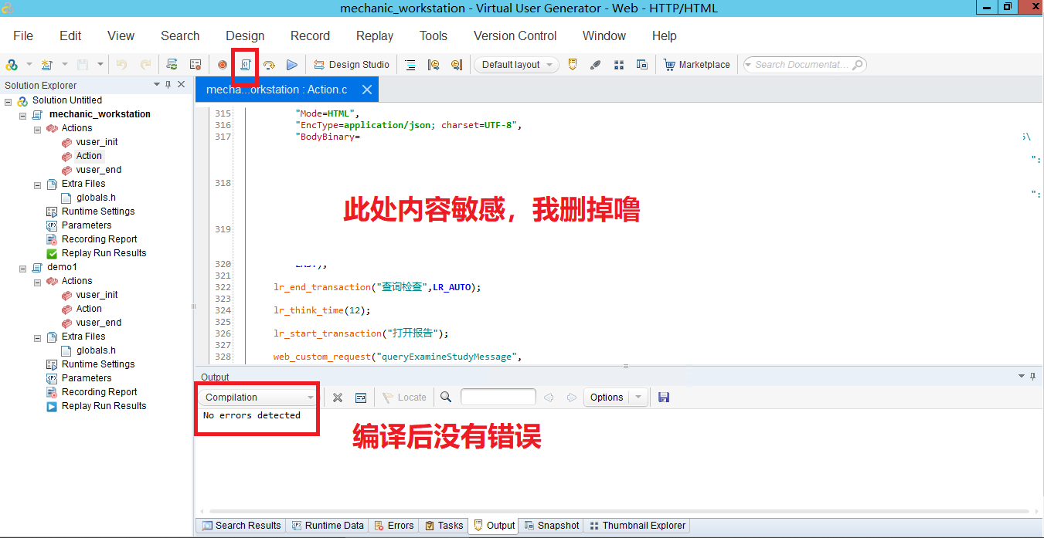Close the Action.c editor tab
The height and width of the screenshot is (538, 1044).
click(367, 90)
